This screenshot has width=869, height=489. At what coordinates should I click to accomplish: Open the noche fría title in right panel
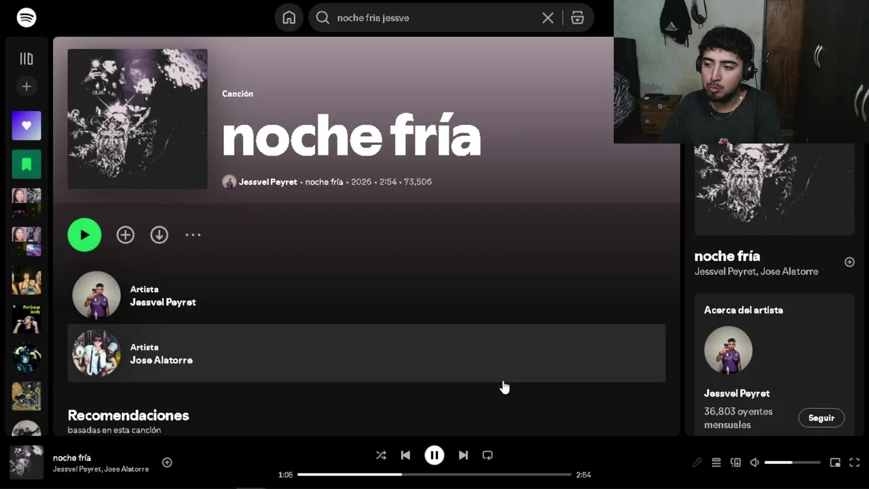[x=727, y=256]
